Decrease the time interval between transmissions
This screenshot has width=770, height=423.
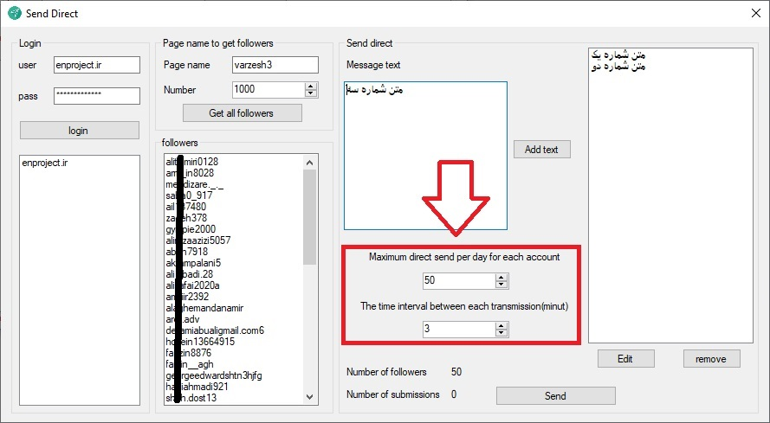[501, 332]
